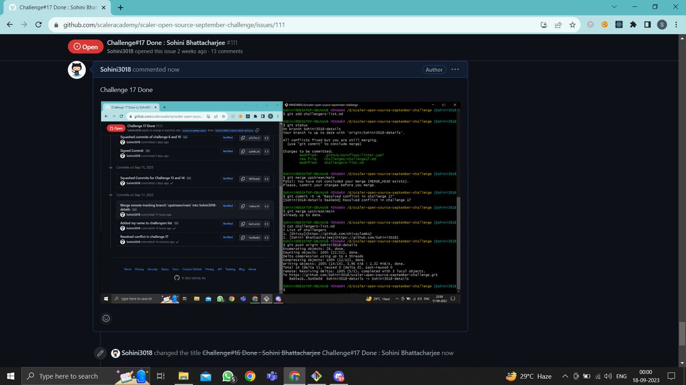Add a smiley reaction to the comment
Image resolution: width=686 pixels, height=385 pixels.
coord(106,318)
